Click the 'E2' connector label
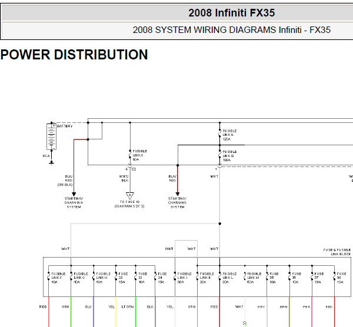This screenshot has height=327, width=353. [x=134, y=169]
